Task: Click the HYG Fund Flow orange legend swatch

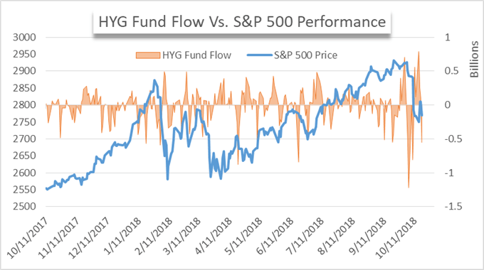Action: [x=148, y=55]
